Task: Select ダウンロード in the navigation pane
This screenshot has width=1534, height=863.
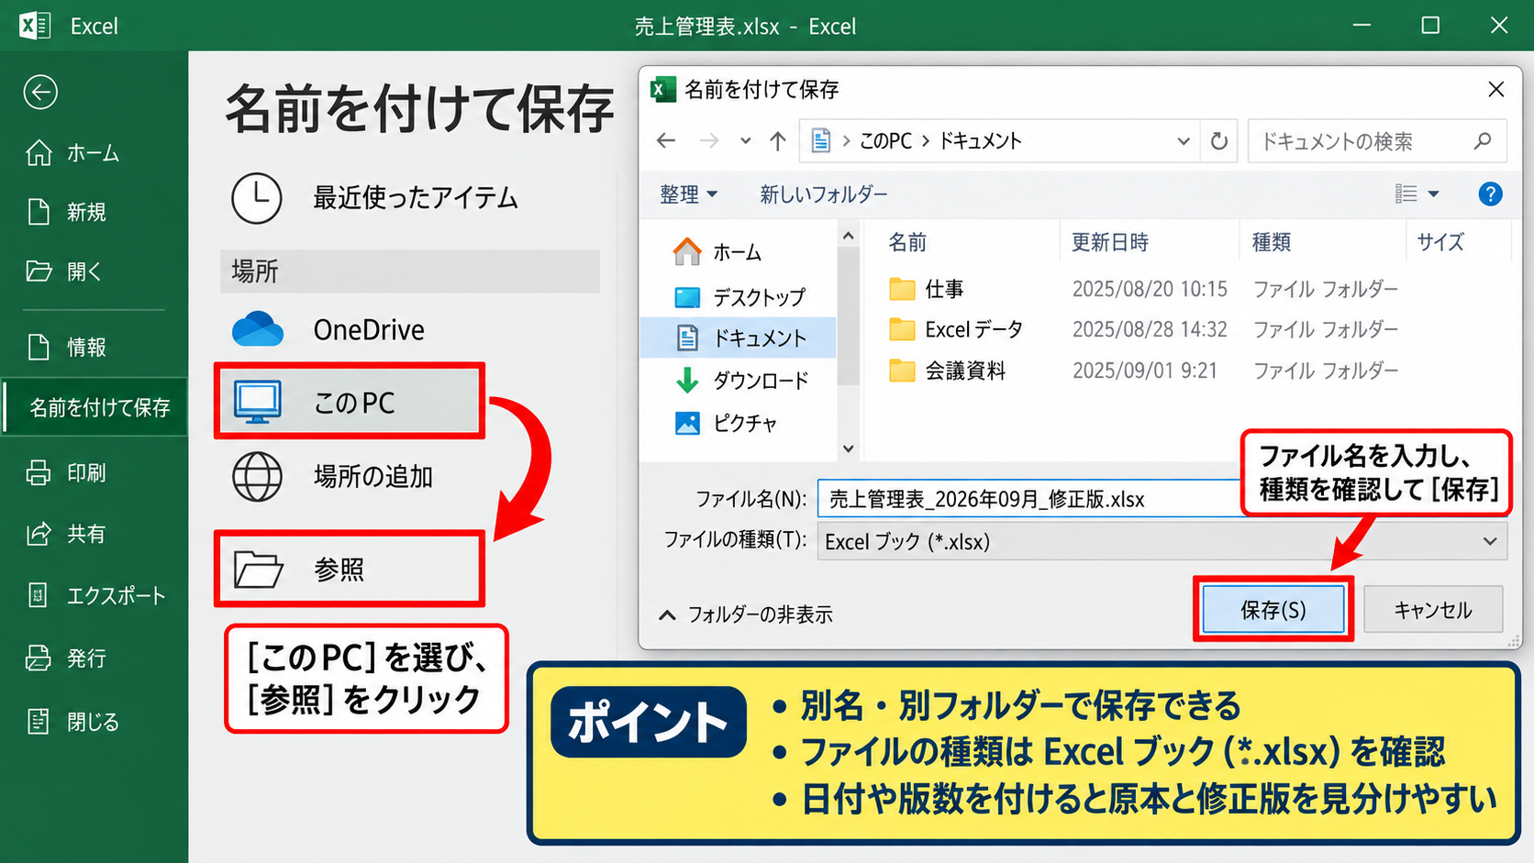Action: [742, 380]
